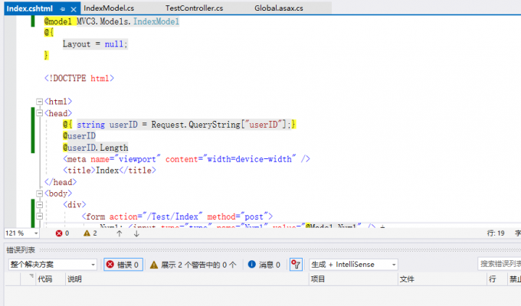
Task: Go to next issue down arrow
Action: point(136,233)
